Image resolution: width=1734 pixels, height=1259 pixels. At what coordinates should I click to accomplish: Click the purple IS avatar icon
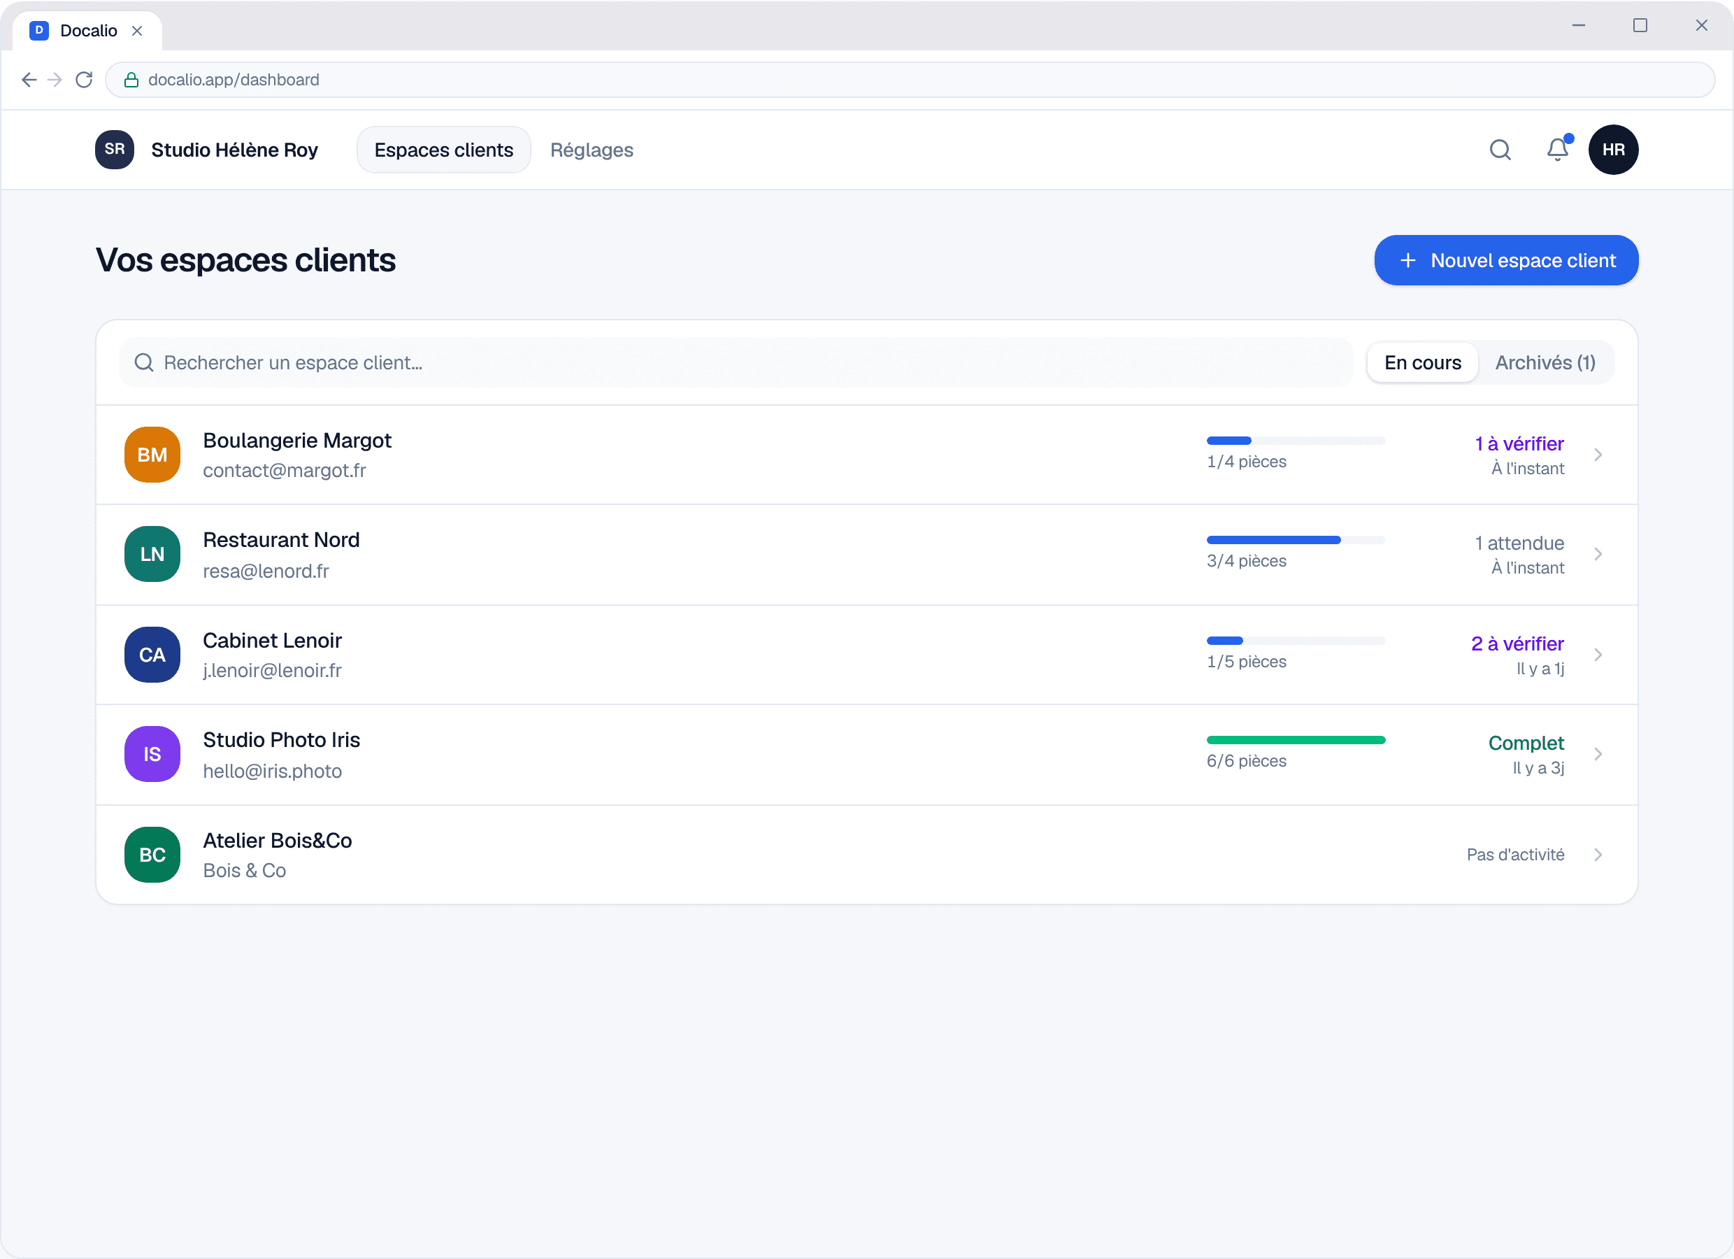[x=152, y=754]
